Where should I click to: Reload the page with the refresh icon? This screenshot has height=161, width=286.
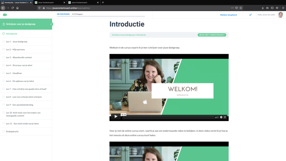12,8
